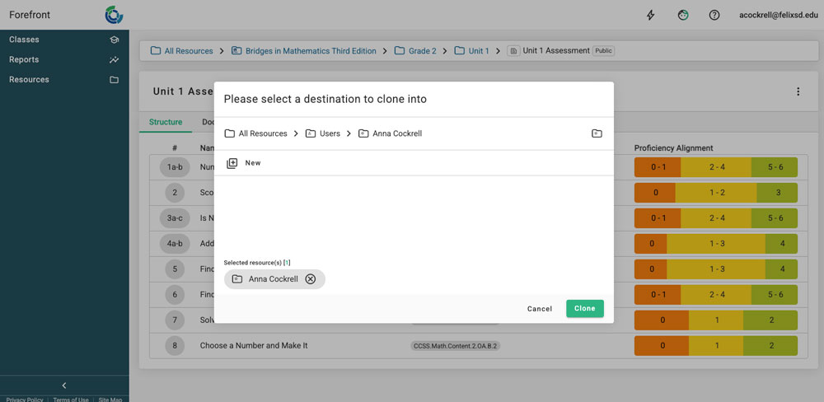The height and width of the screenshot is (402, 824).
Task: Go to All Resources in dialog breadcrumb
Action: (x=262, y=133)
